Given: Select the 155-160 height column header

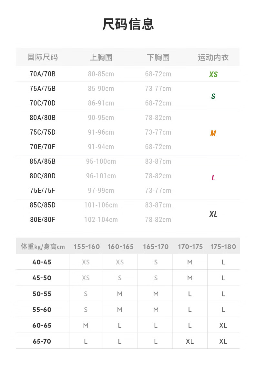Looking at the screenshot, I should [87, 247].
